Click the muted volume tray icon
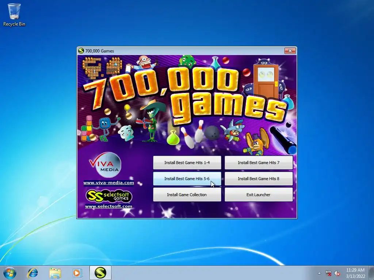Image resolution: width=374 pixels, height=280 pixels. point(337,273)
